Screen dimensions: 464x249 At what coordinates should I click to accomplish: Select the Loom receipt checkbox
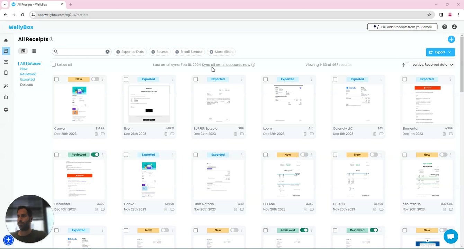point(265,79)
